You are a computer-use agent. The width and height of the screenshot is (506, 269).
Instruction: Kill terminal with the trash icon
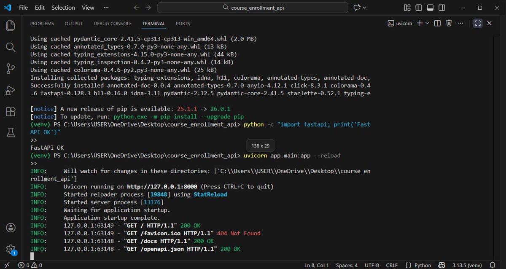[449, 23]
